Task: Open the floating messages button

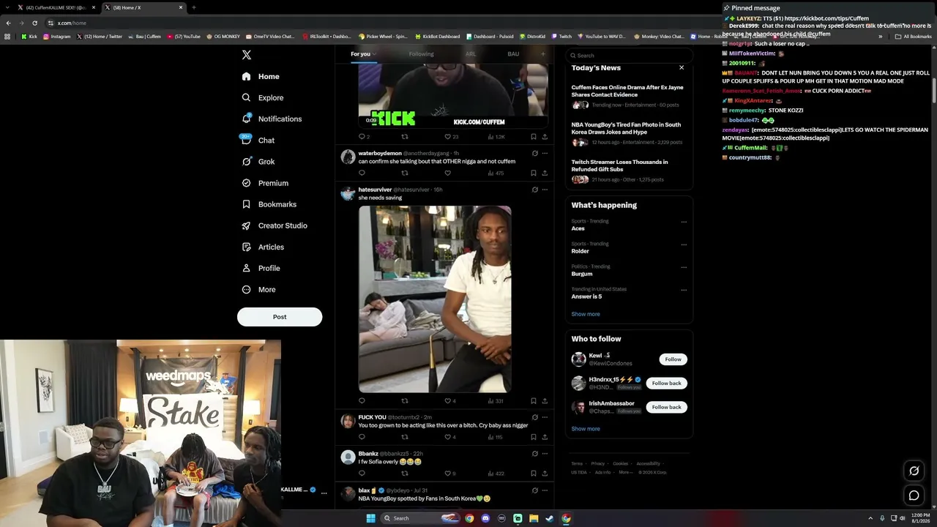Action: tap(914, 496)
